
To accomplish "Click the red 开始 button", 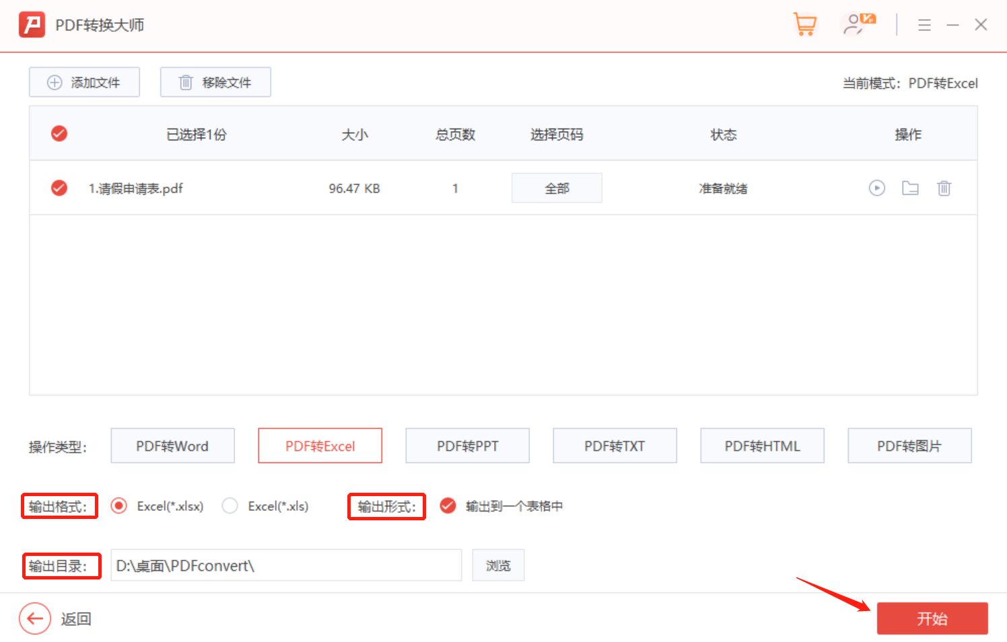I will coord(932,618).
